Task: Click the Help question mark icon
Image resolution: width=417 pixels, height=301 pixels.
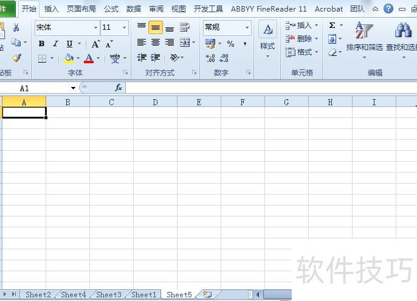Action: [388, 9]
